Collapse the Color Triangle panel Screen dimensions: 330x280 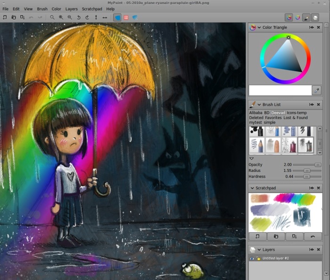[259, 28]
